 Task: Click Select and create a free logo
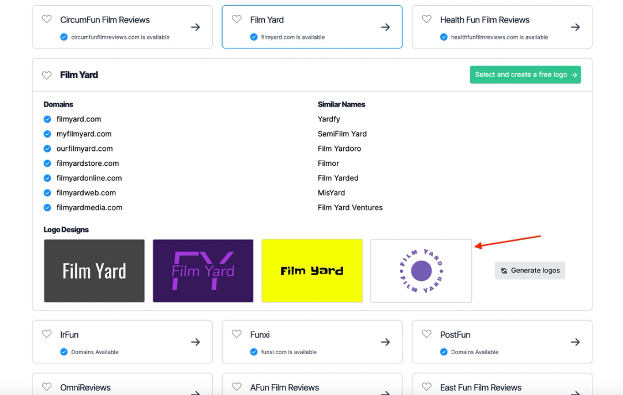(526, 74)
